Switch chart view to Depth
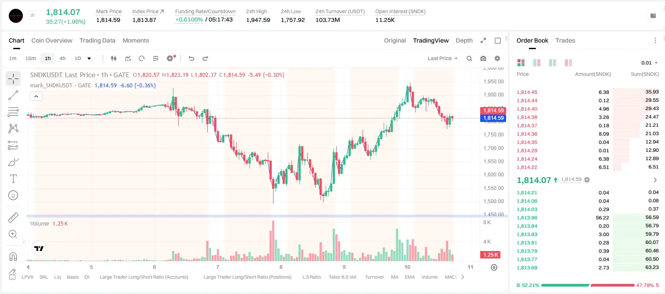Image resolution: width=665 pixels, height=294 pixels. pos(464,40)
